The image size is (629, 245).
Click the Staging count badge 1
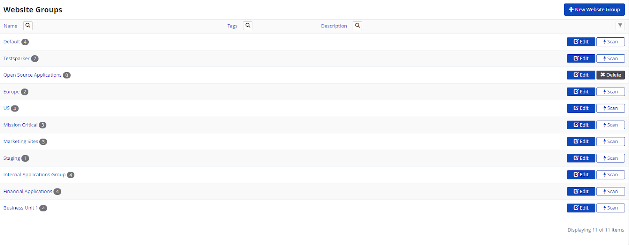click(x=25, y=158)
